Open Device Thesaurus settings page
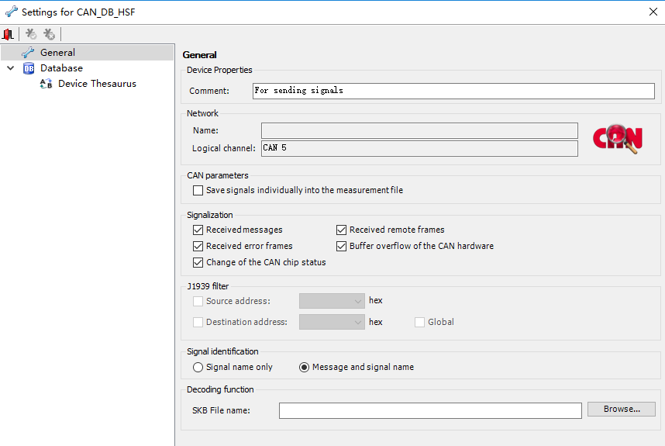The image size is (665, 446). click(97, 84)
